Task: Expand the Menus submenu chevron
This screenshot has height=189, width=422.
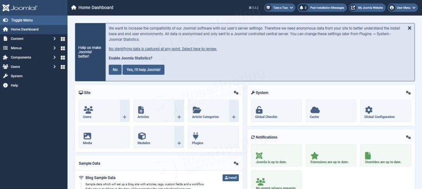Action: pos(54,48)
